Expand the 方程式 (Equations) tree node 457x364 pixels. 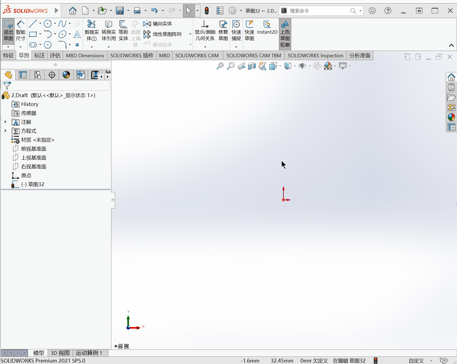5,131
